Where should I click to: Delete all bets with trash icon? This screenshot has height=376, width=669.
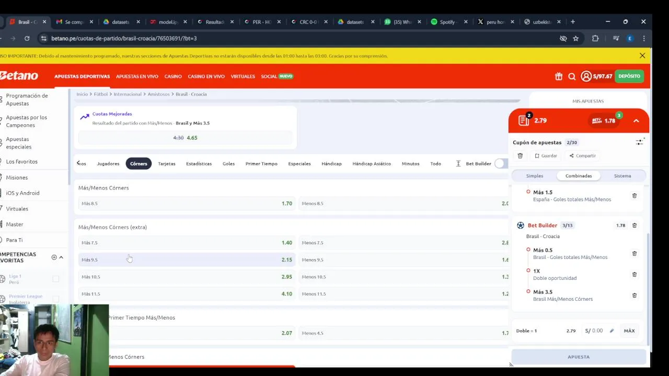520,156
